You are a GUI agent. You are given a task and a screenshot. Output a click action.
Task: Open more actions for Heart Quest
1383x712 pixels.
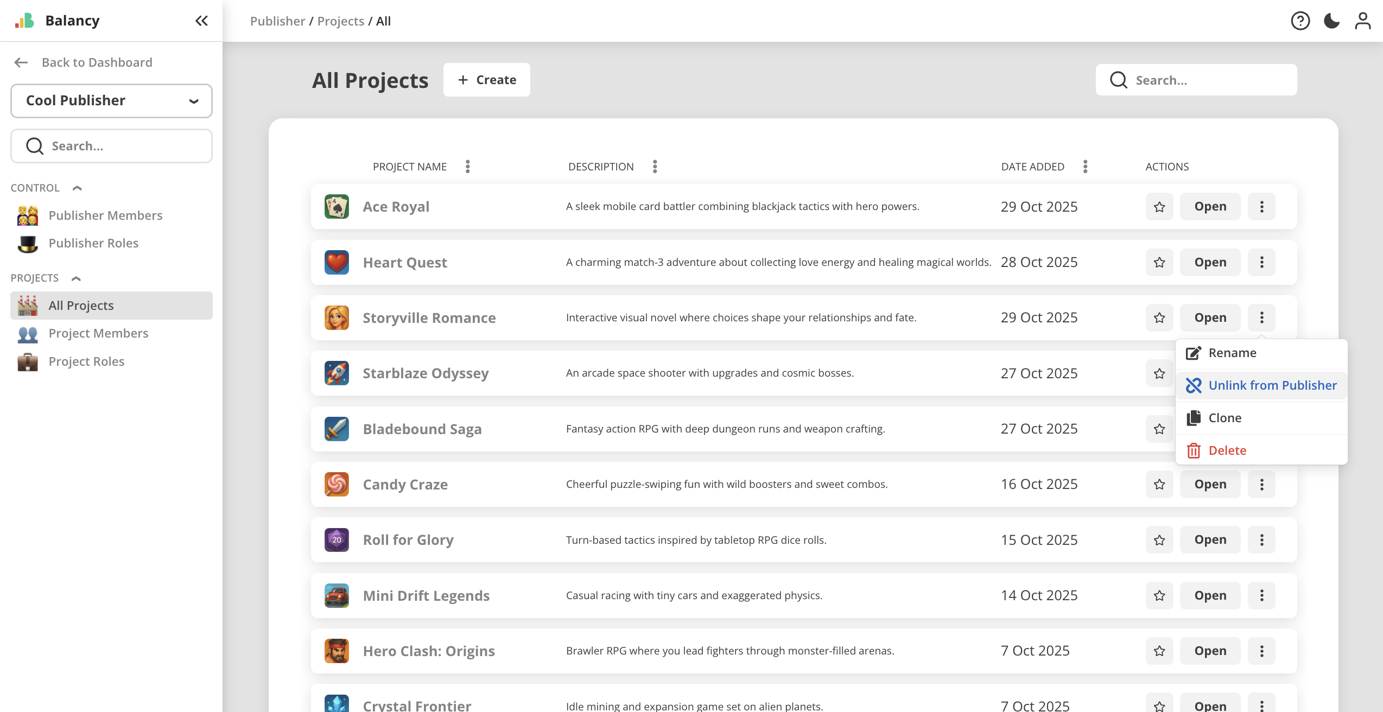pos(1261,262)
